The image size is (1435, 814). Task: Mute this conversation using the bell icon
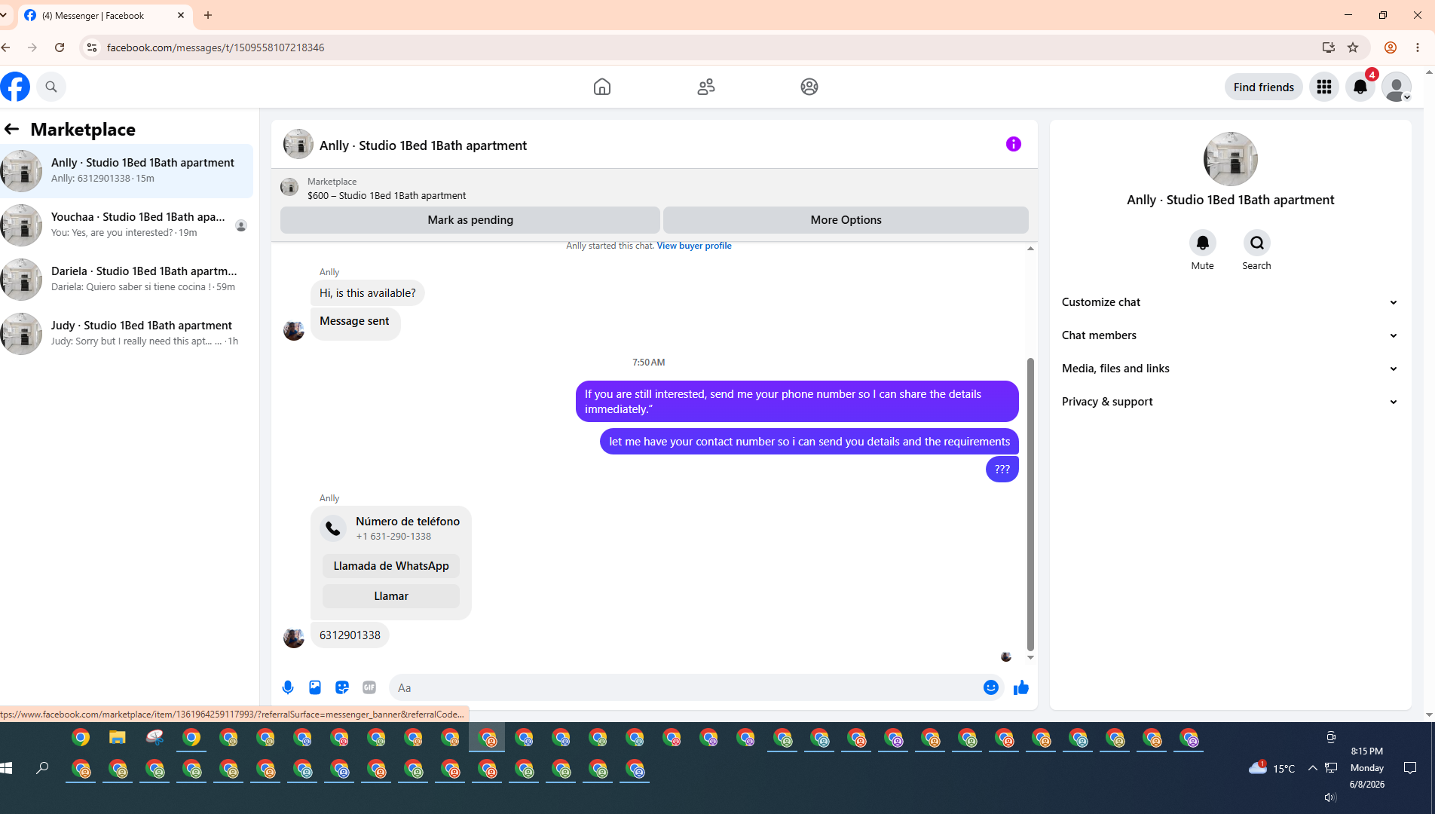(1203, 243)
